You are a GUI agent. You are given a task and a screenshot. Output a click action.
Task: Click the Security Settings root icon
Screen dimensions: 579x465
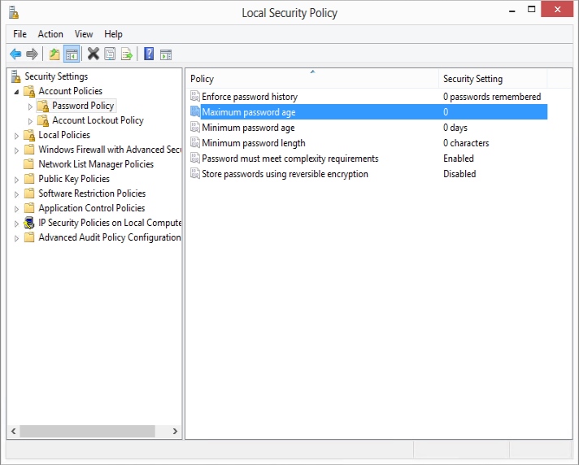[x=16, y=76]
